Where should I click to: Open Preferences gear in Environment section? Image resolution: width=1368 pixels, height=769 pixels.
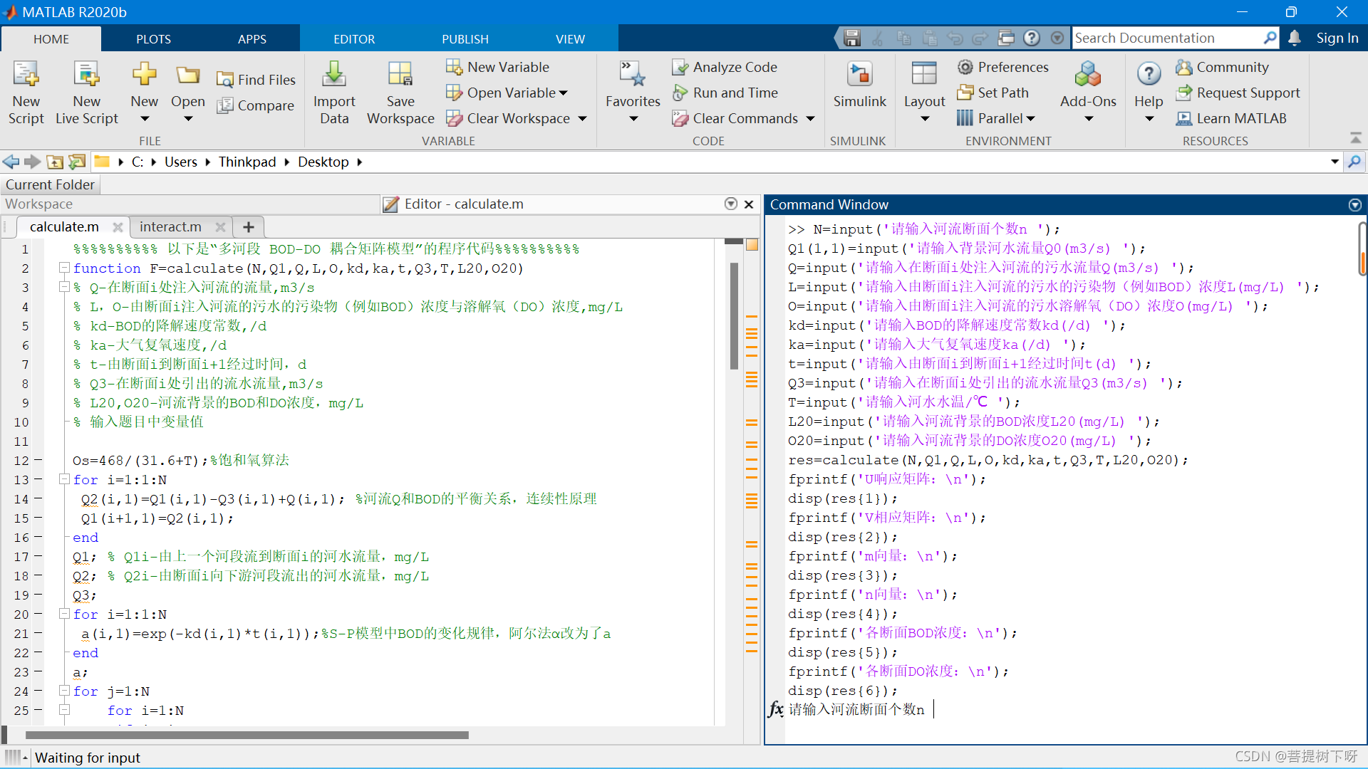tap(965, 67)
